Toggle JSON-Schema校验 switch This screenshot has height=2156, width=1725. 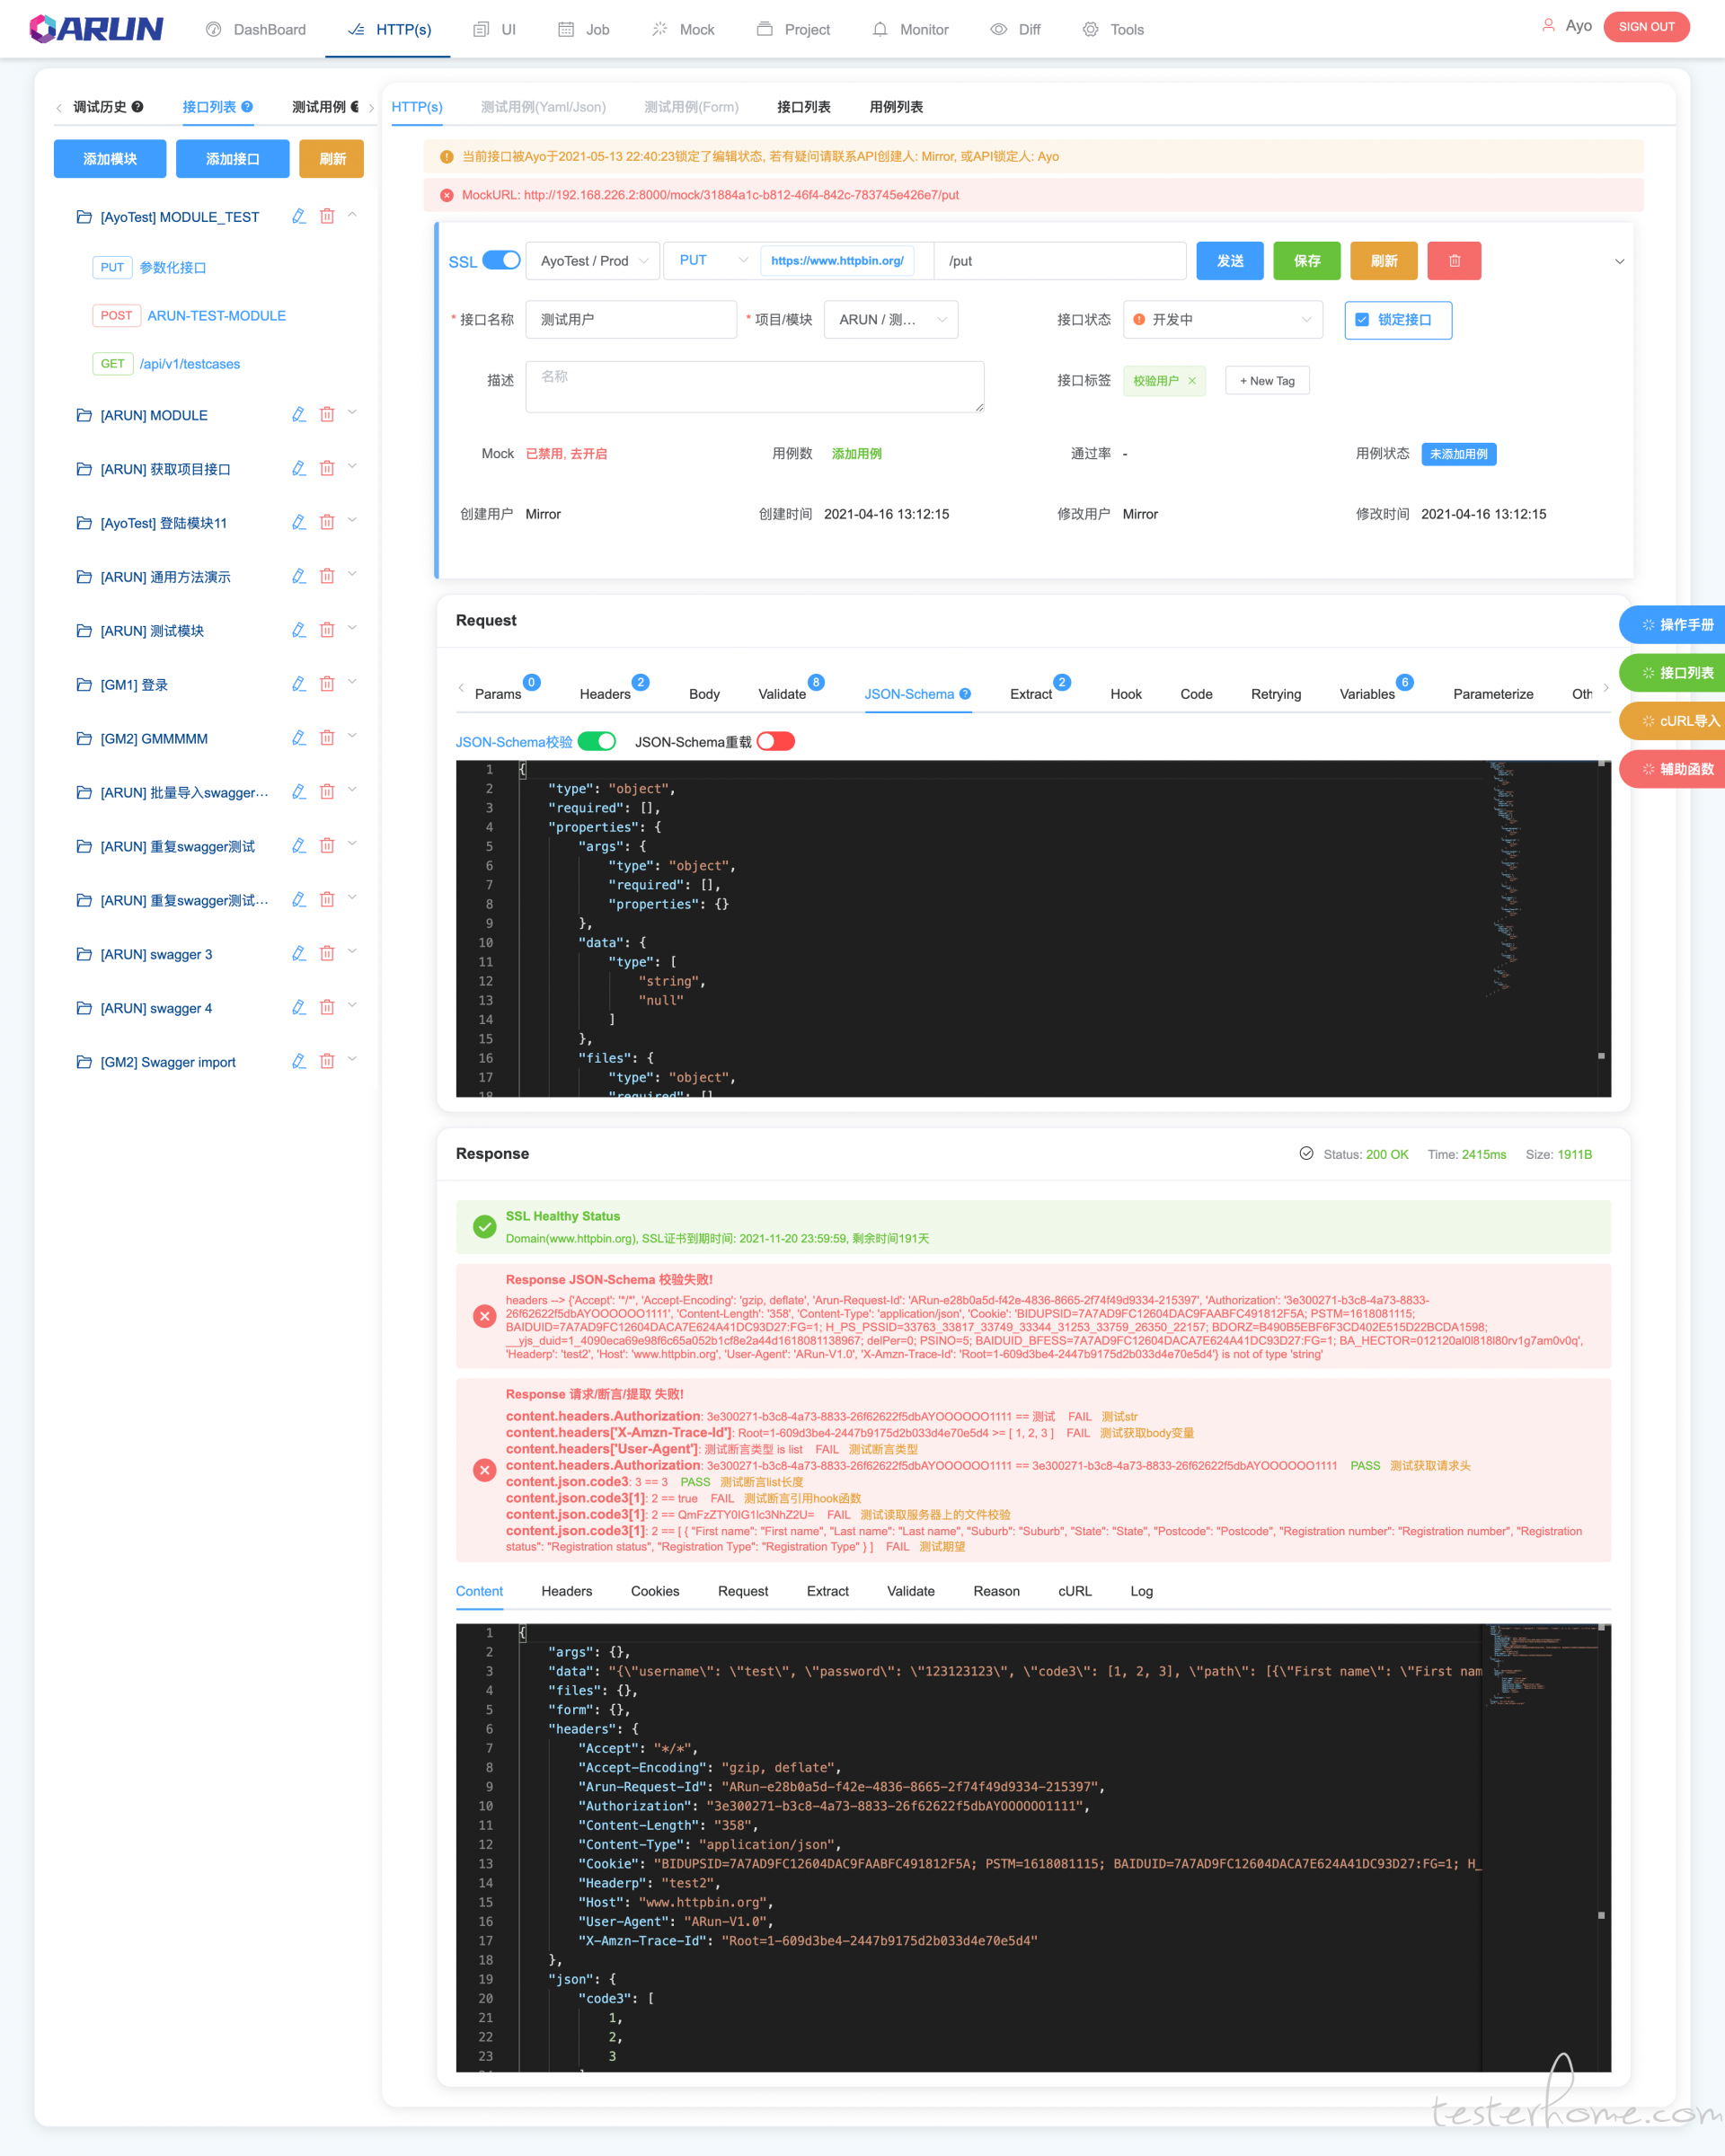coord(597,742)
